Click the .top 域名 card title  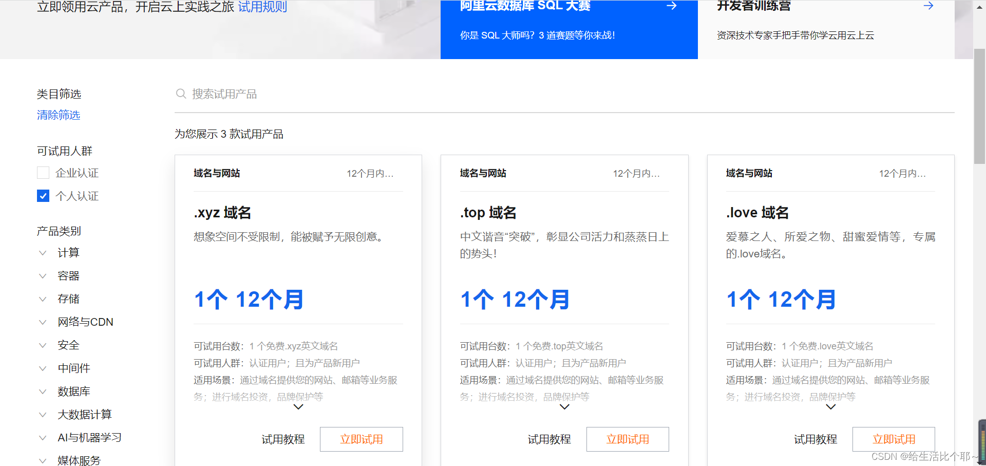tap(488, 213)
